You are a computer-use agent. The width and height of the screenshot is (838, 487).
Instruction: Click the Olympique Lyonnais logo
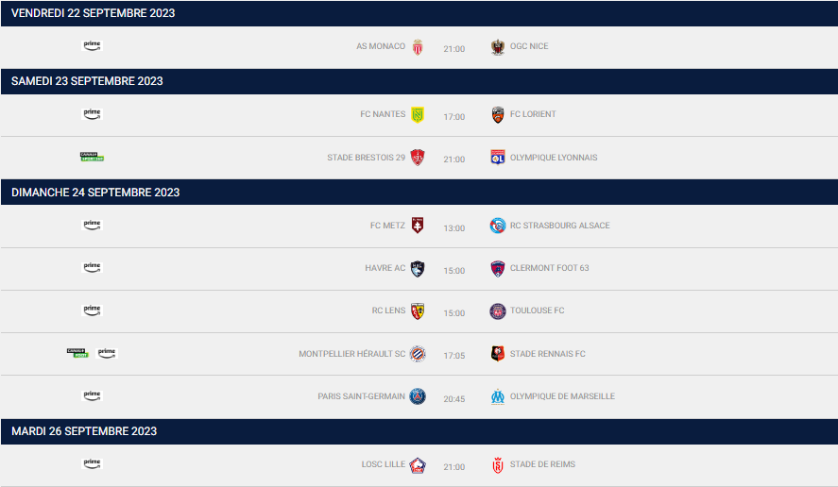click(498, 158)
